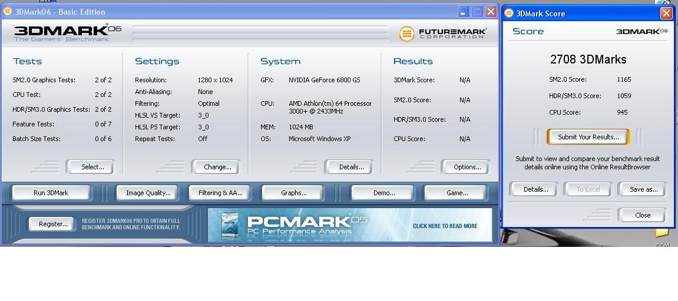
Task: Open the Select tests button
Action: 90,167
